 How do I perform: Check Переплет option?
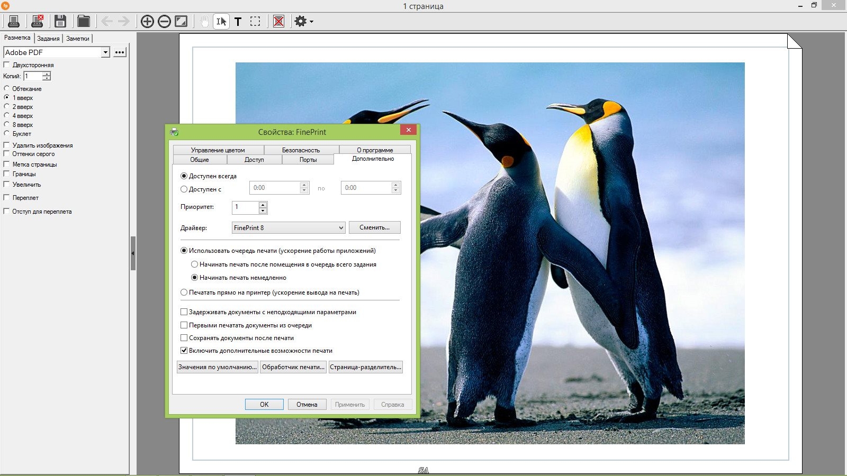click(x=7, y=197)
